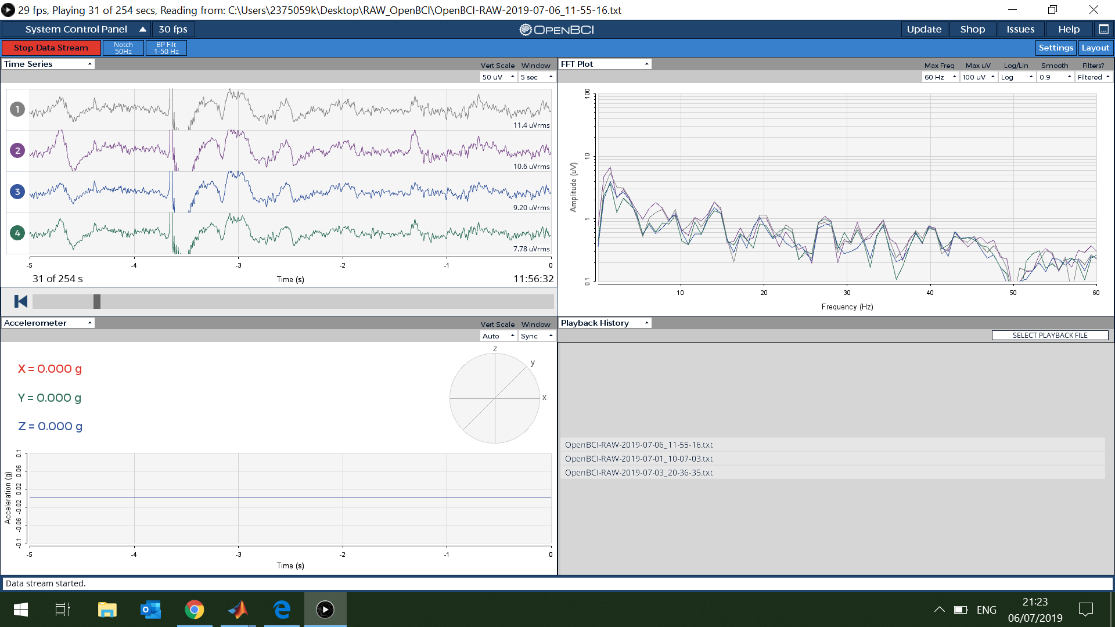Click the Data stream started status message

[45, 583]
